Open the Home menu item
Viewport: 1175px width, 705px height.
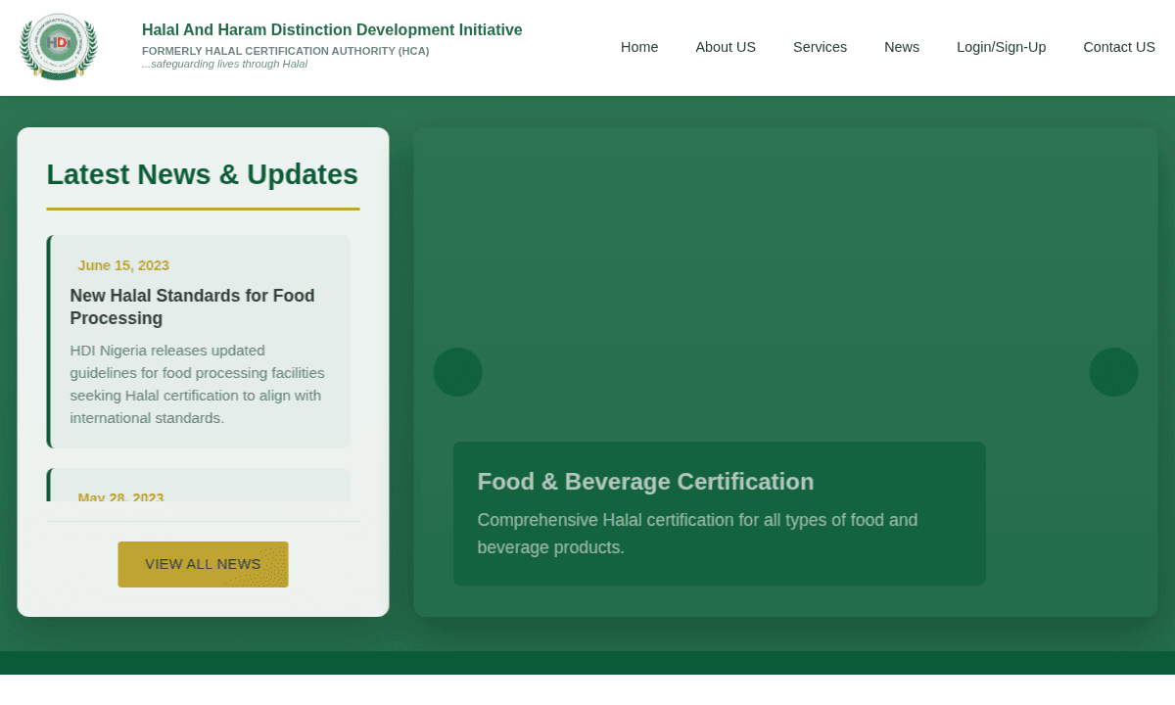[x=639, y=47]
